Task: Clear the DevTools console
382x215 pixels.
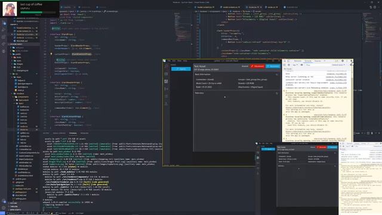Action: pyautogui.click(x=289, y=65)
